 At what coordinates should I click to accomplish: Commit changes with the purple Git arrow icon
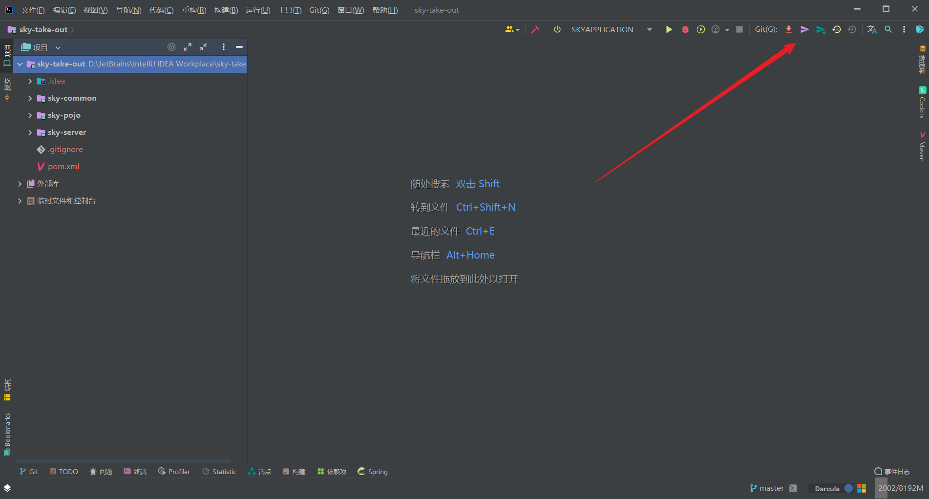click(x=804, y=29)
